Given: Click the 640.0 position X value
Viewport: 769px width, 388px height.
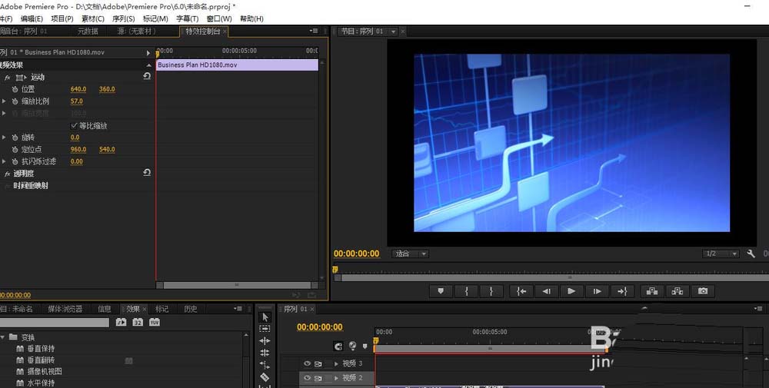Looking at the screenshot, I should [78, 89].
